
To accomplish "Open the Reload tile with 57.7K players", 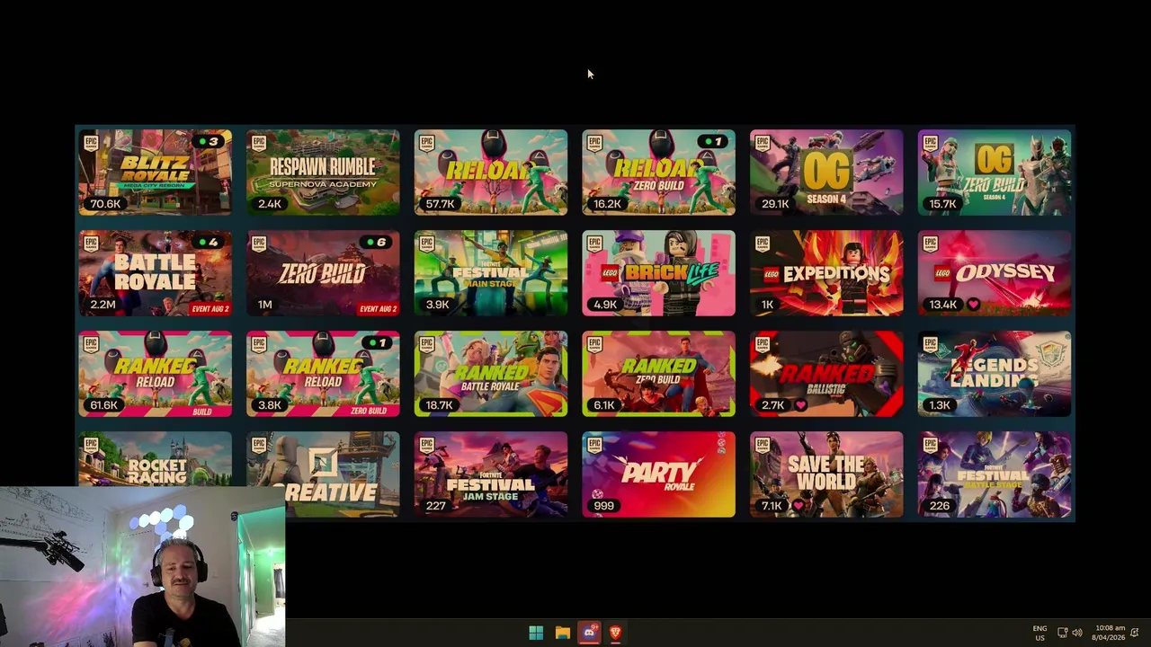I will pos(491,173).
